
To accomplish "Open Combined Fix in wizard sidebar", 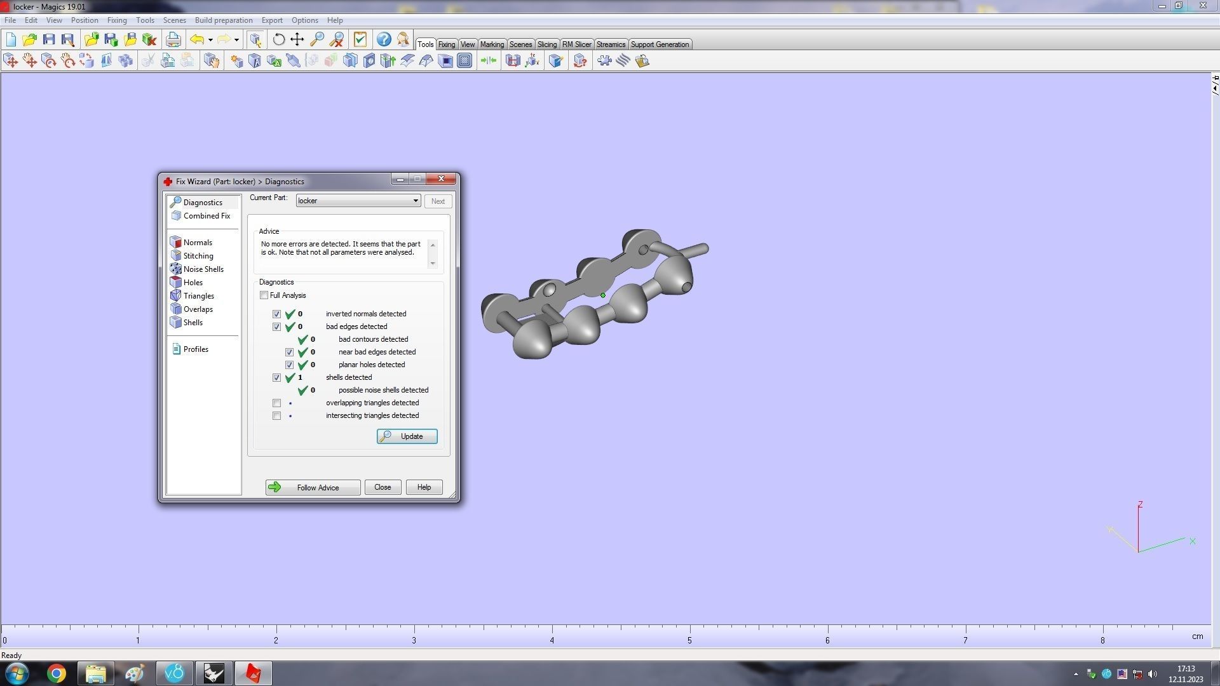I will [x=207, y=216].
